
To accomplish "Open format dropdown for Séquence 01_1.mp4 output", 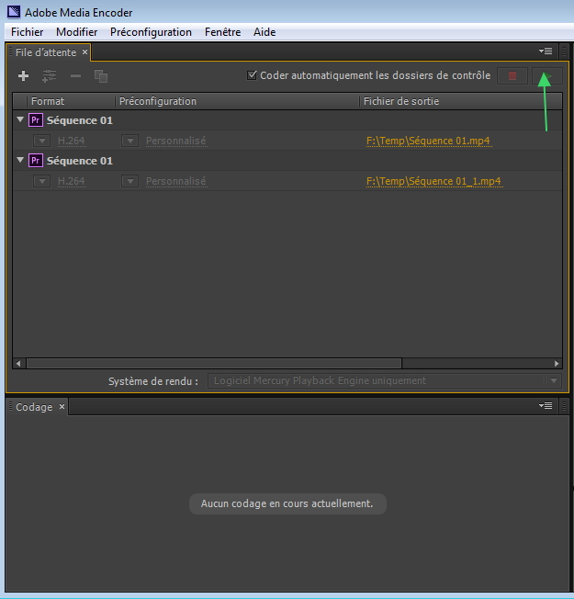I will click(41, 181).
